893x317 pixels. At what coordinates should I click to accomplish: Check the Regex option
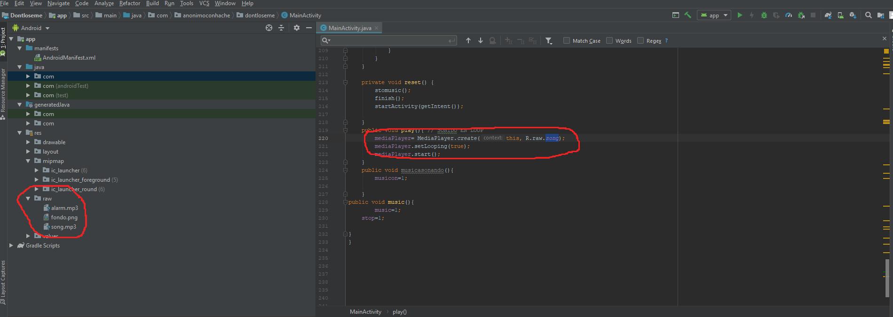tap(640, 41)
